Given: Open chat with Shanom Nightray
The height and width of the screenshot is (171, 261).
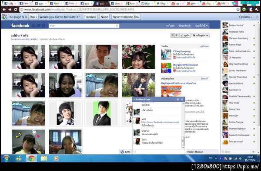Looking at the screenshot, I should [x=239, y=129].
